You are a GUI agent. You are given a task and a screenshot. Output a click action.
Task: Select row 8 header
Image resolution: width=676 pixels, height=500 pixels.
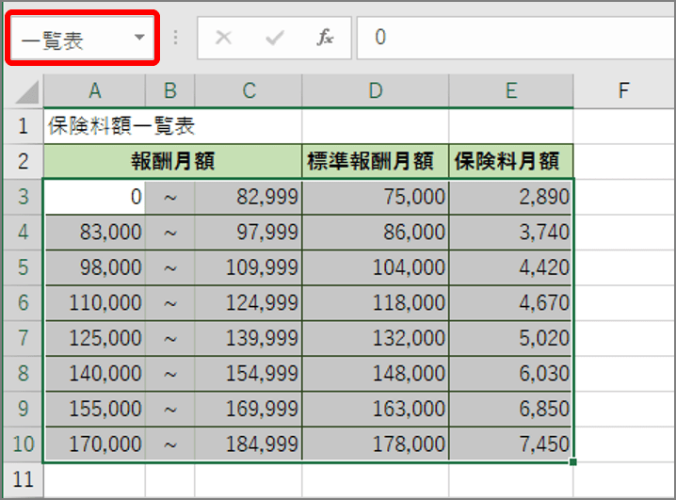click(x=24, y=373)
